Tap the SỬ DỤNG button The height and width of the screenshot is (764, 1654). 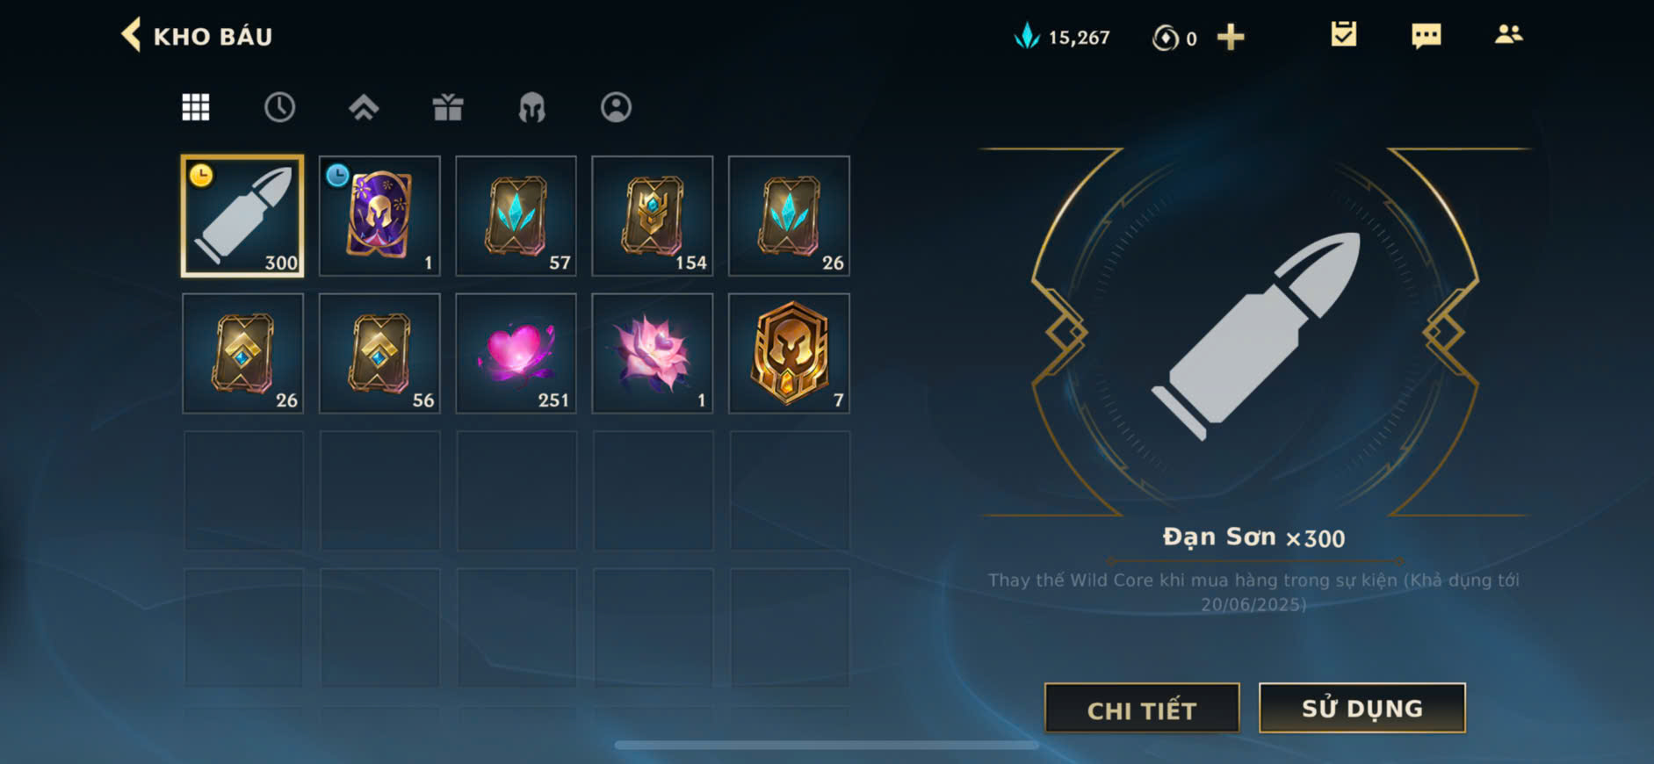(1362, 708)
